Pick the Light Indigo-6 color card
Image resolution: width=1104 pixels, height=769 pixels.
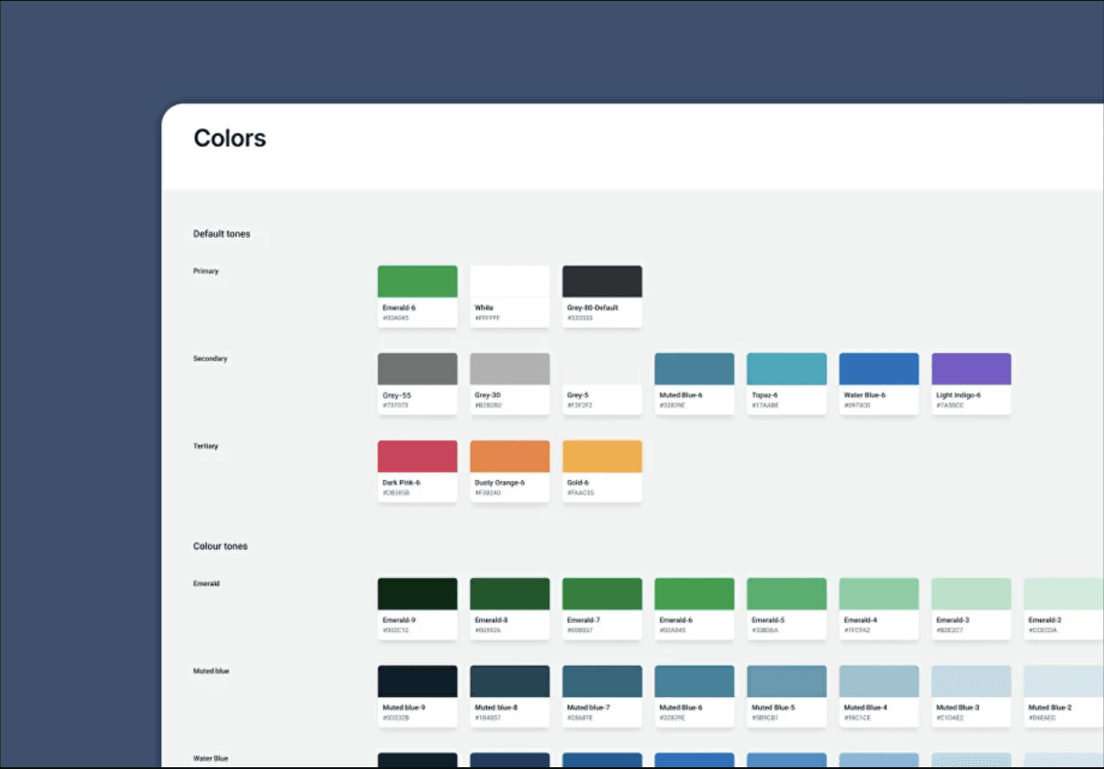pyautogui.click(x=971, y=384)
